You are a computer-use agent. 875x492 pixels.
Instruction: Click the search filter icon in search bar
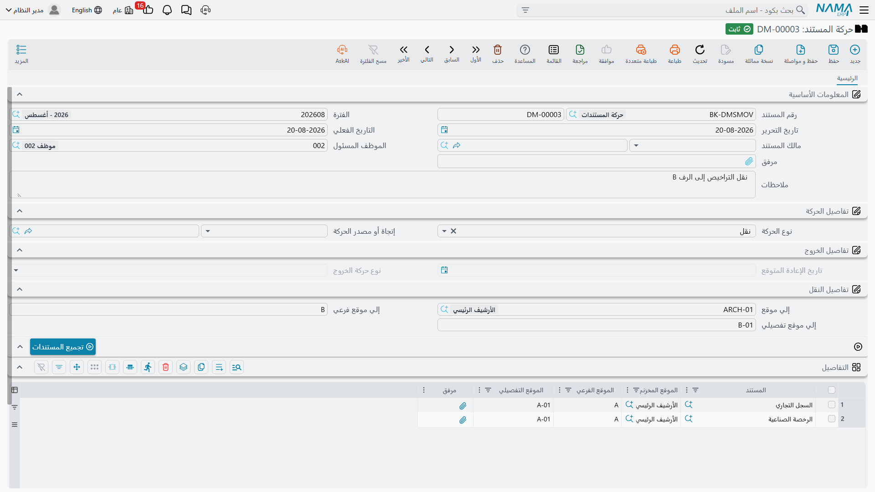tap(525, 10)
